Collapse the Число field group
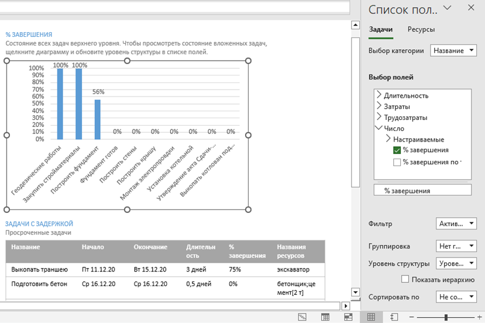This screenshot has height=323, width=485. [379, 128]
